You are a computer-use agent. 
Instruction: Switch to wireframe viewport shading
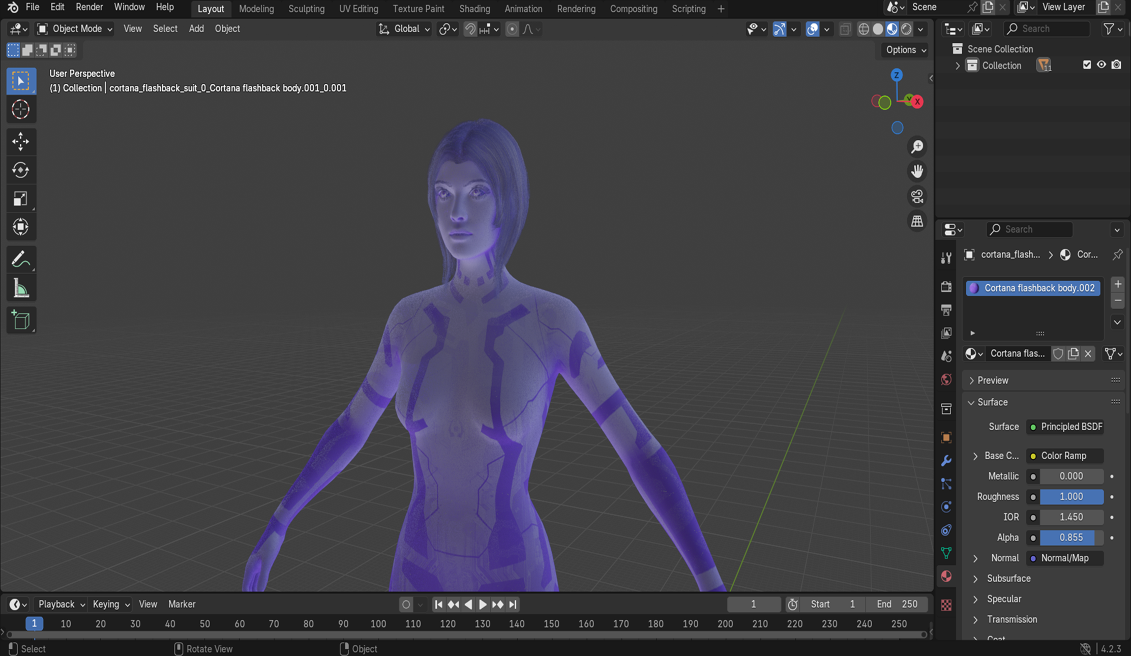[864, 29]
